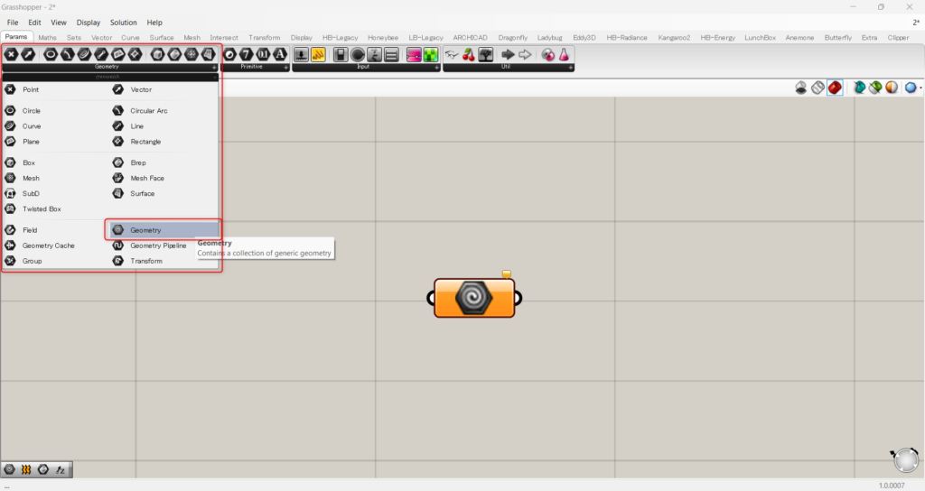The height and width of the screenshot is (491, 925).
Task: Select the Geometry Pipeline item
Action: [x=157, y=245]
